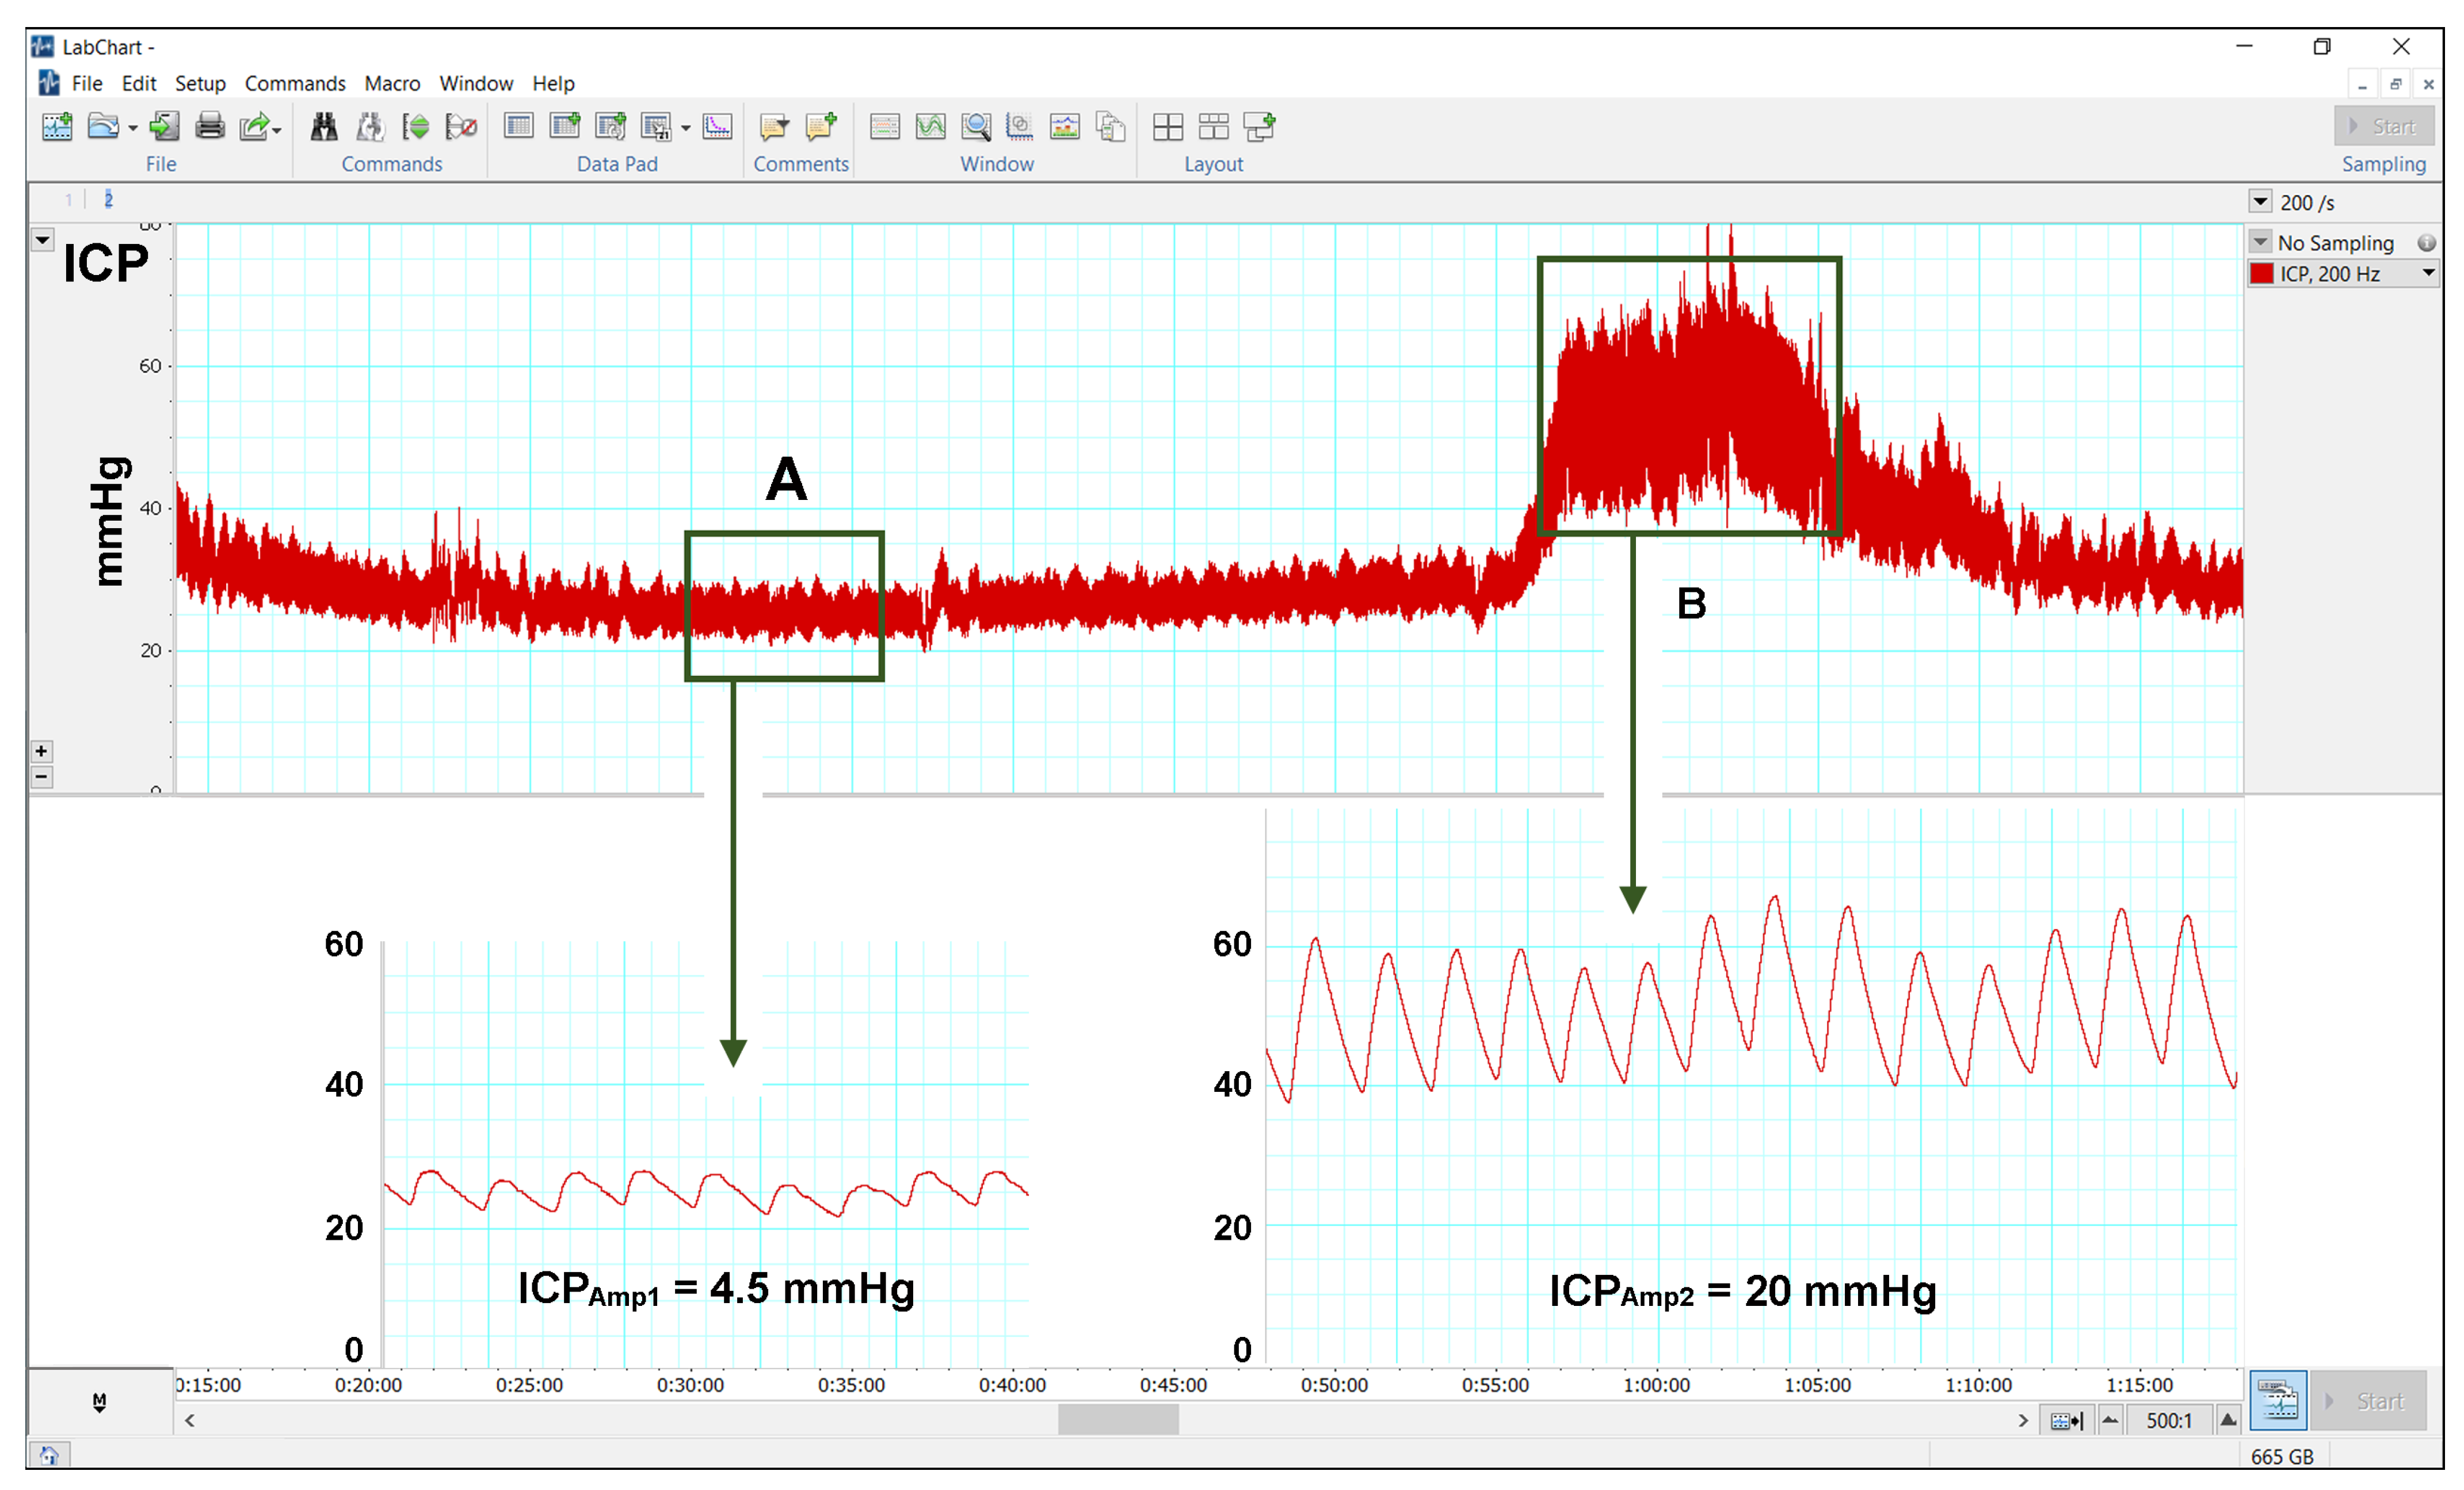Open the Macro menu
Screen dimensions: 2464x1490
click(x=392, y=84)
